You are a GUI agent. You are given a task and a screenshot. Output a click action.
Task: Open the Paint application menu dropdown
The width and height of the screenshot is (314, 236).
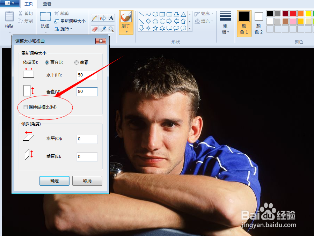(10, 3)
